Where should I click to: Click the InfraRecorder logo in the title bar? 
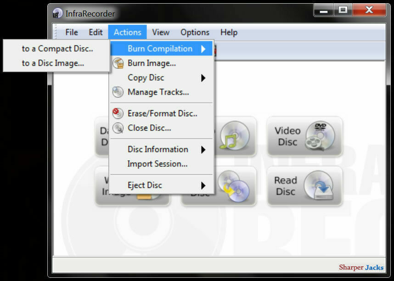(57, 13)
